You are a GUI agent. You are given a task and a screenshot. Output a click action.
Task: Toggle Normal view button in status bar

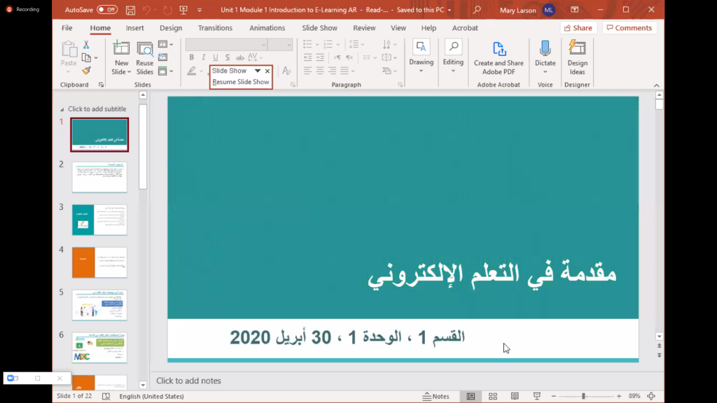(x=471, y=396)
